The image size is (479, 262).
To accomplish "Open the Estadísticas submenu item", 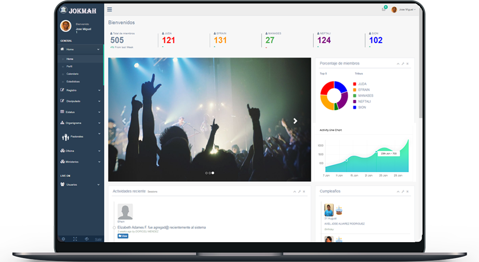I will point(73,82).
